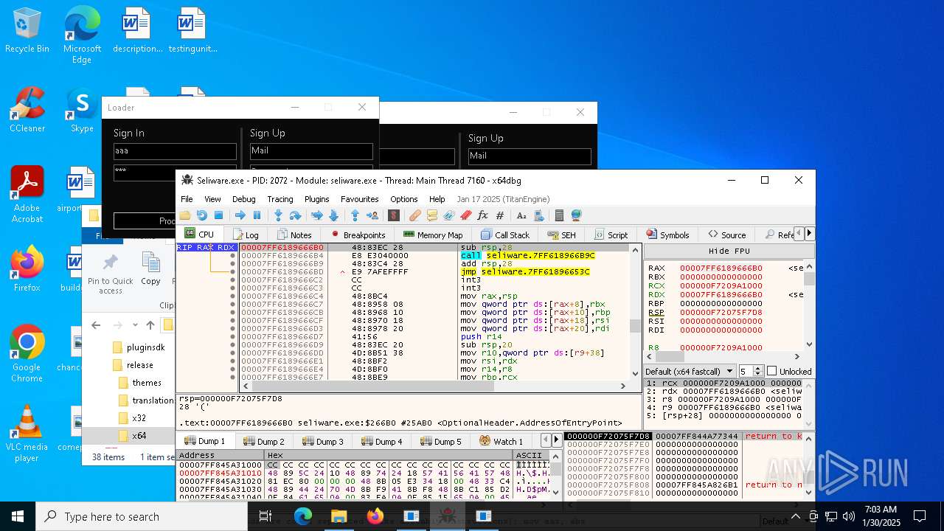Show hidden system tray icons chevron
Image resolution: width=944 pixels, height=531 pixels.
(796, 516)
